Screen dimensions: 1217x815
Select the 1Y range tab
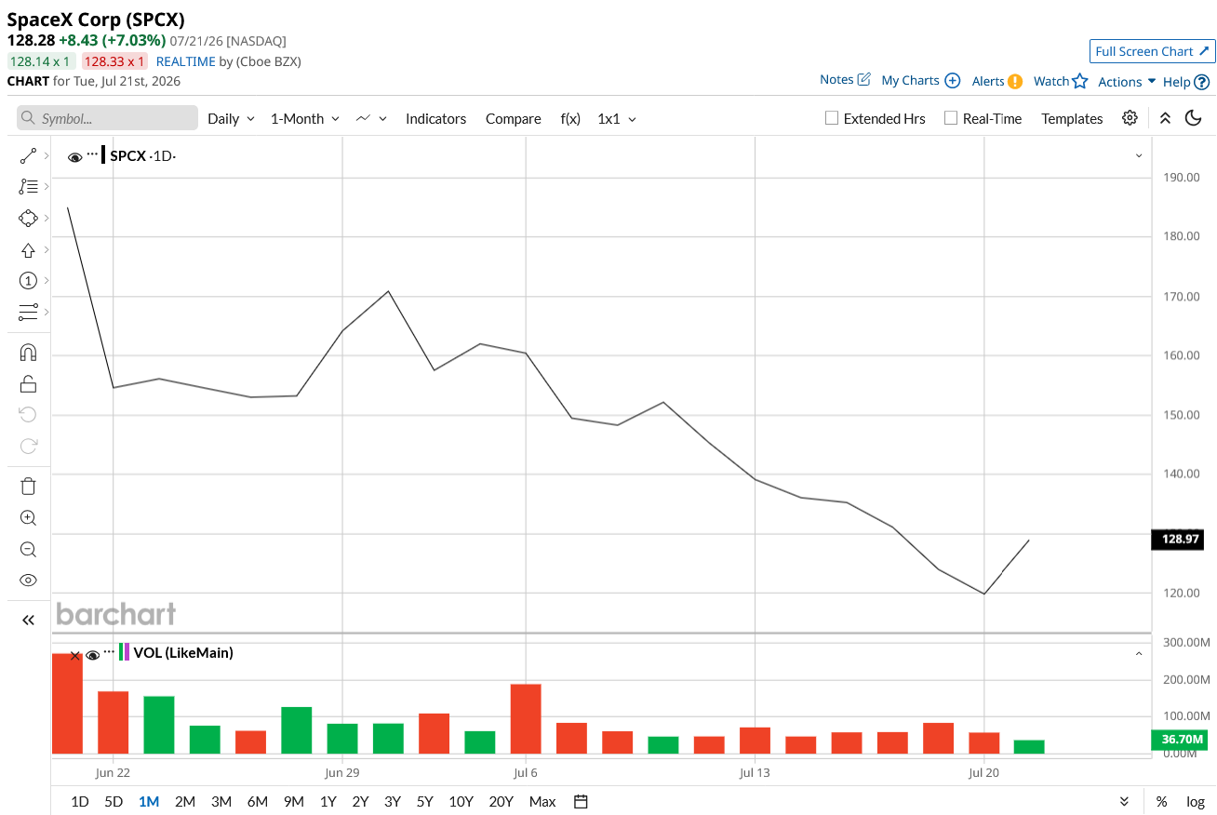coord(328,801)
